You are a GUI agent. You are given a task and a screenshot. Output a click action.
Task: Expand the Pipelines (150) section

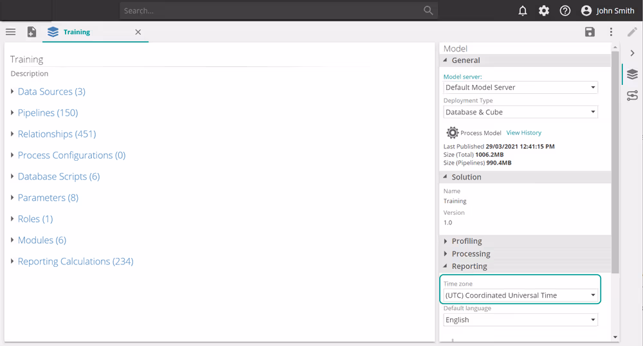pos(47,113)
